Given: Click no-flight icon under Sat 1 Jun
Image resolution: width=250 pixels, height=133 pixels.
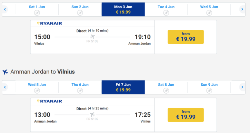Looking at the screenshot, I should pos(37,13).
